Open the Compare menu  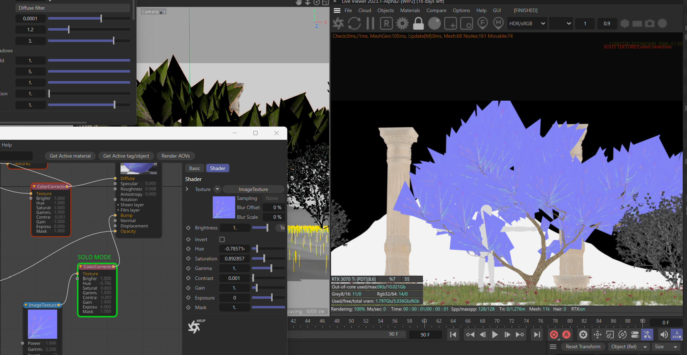pyautogui.click(x=436, y=10)
